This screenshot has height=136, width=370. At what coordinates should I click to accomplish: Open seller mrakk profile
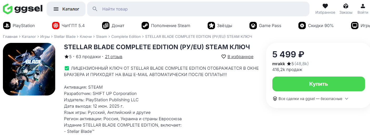tap(278, 64)
